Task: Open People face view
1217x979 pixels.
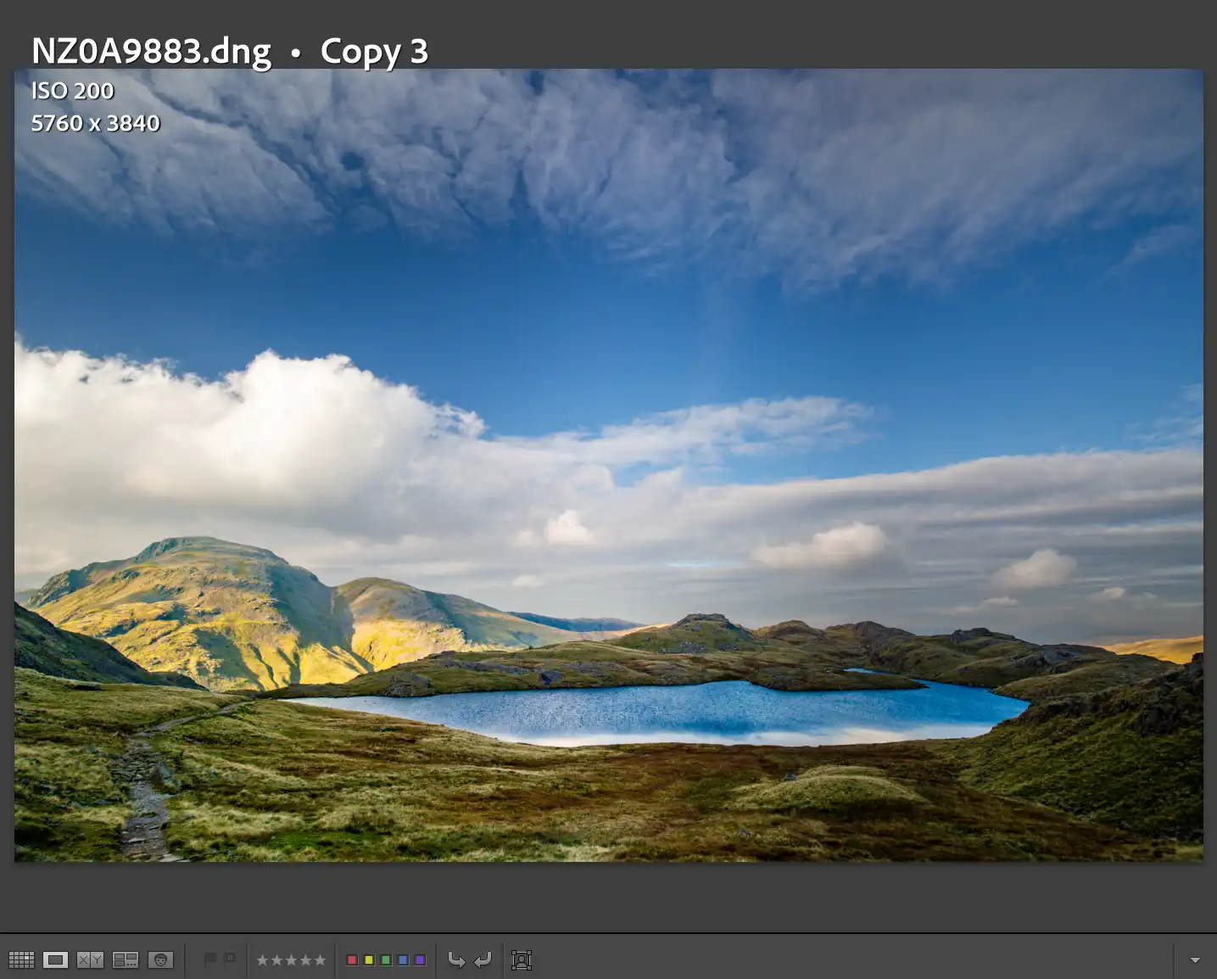Action: click(x=160, y=959)
